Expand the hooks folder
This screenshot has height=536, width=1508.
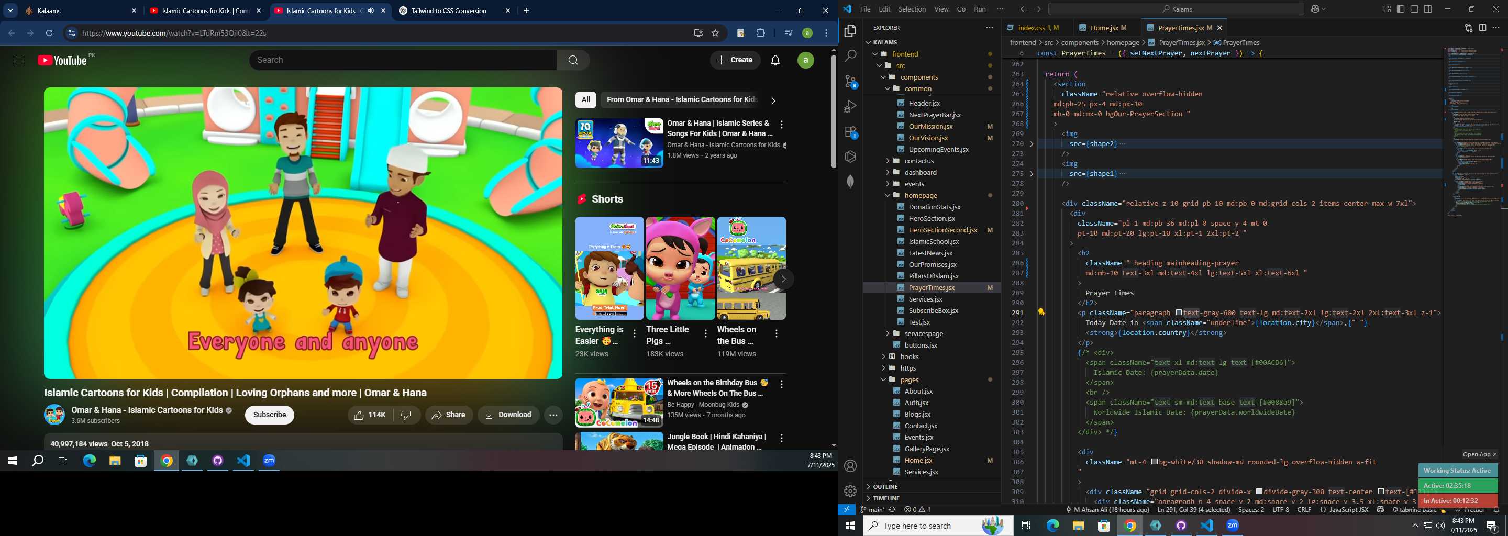click(883, 356)
